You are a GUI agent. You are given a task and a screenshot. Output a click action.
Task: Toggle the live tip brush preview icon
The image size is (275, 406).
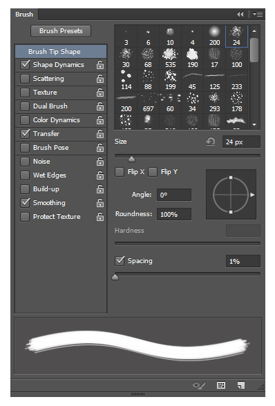199,385
